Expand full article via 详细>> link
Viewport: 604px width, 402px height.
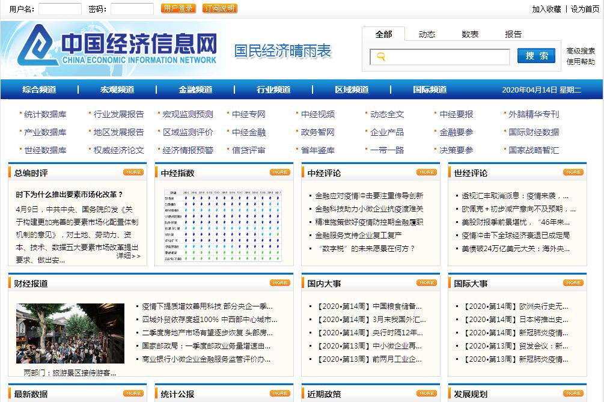point(128,256)
